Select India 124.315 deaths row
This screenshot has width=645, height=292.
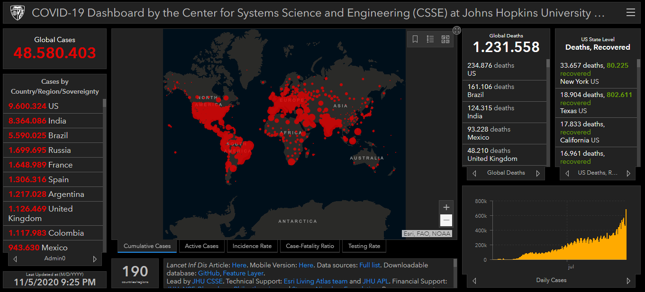504,112
